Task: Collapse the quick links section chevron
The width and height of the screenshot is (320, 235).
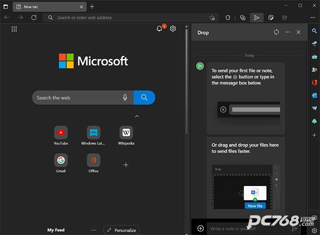Action: (x=137, y=117)
